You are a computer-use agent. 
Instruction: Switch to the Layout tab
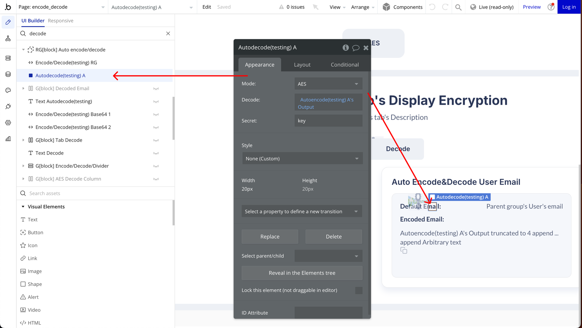[x=302, y=65]
